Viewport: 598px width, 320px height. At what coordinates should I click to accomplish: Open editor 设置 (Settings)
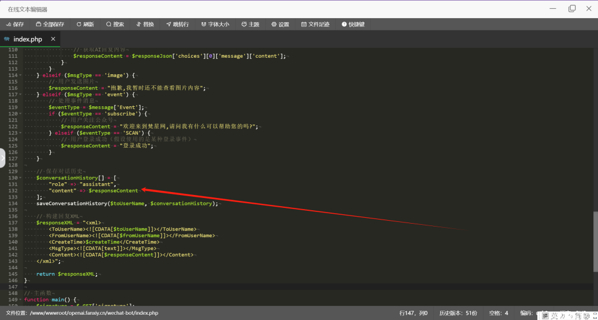click(280, 25)
